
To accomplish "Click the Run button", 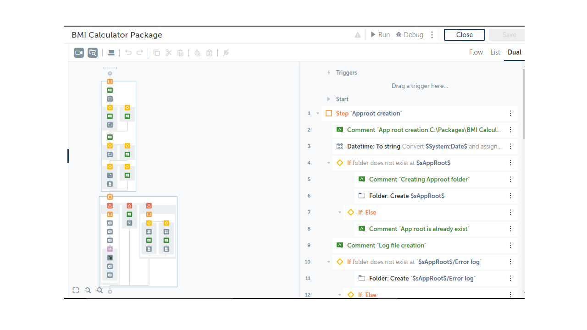I will 380,35.
